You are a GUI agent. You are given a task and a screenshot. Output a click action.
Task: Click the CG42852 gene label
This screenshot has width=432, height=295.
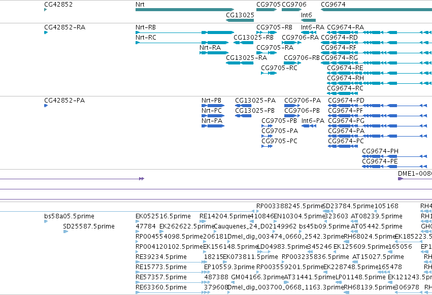(58, 5)
